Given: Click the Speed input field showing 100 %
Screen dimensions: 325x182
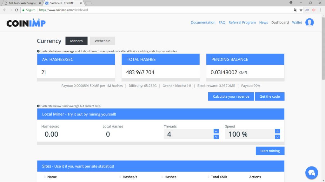Looking at the screenshot, I should click(250, 134).
